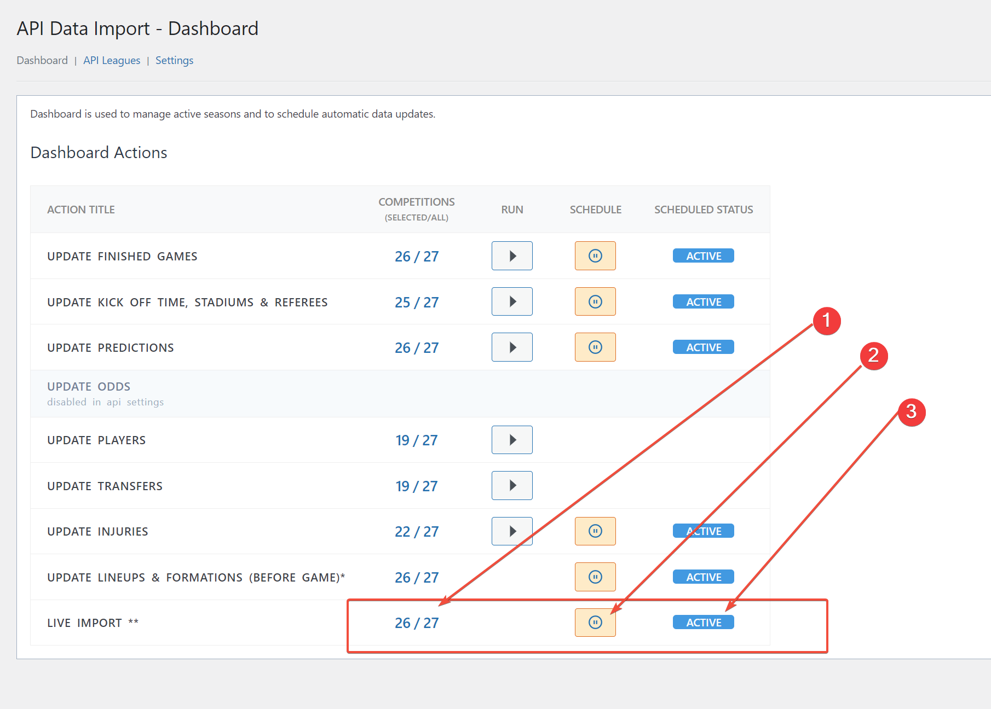Open competitions 19/27 for Update Players
The width and height of the screenshot is (991, 709).
point(417,439)
